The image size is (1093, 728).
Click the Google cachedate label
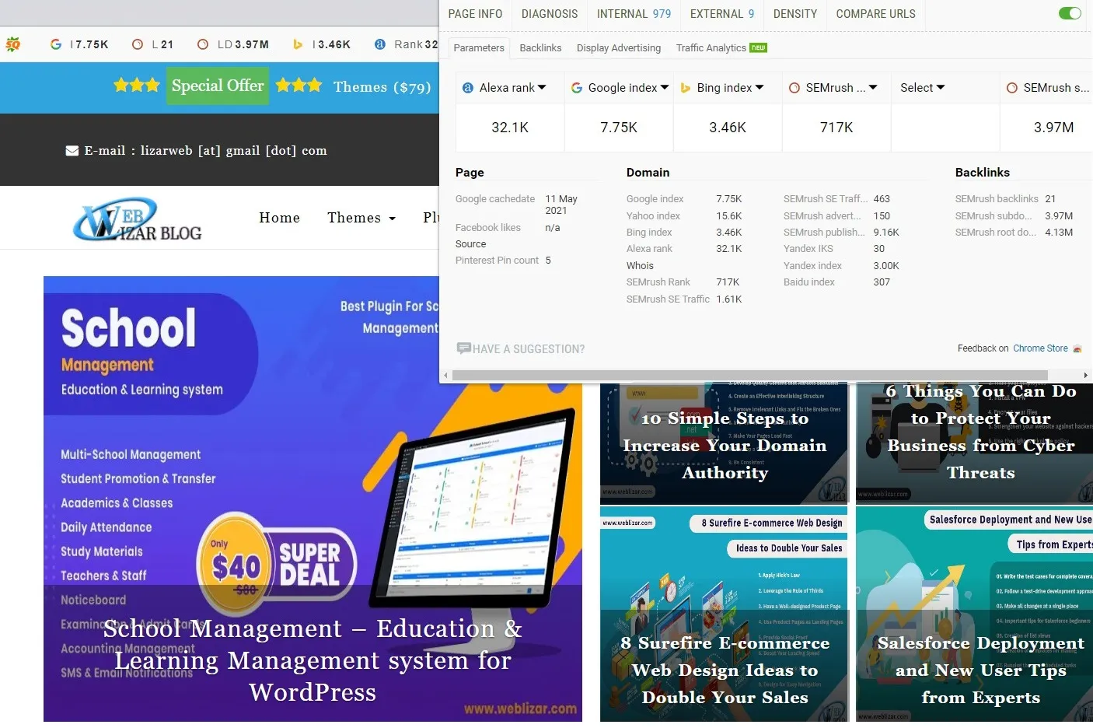(495, 199)
